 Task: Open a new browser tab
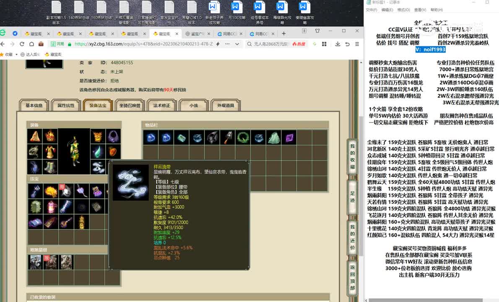[284, 34]
